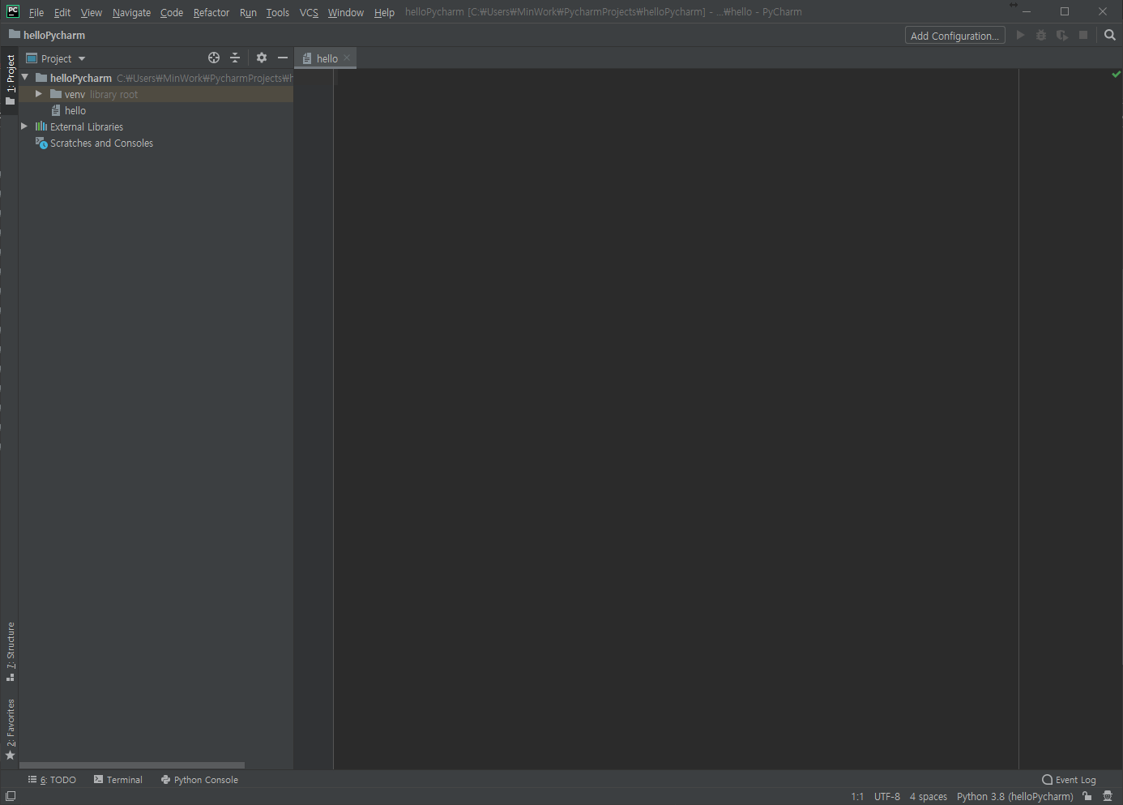Screen dimensions: 1123x805
Task: Open the Window menu
Action: coord(346,12)
